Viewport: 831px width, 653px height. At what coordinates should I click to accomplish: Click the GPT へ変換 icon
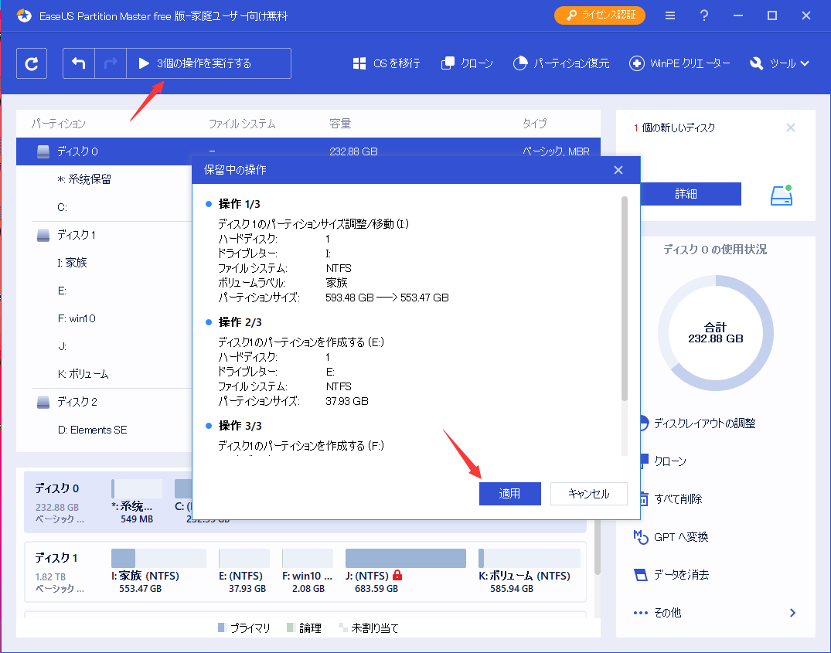tap(641, 537)
